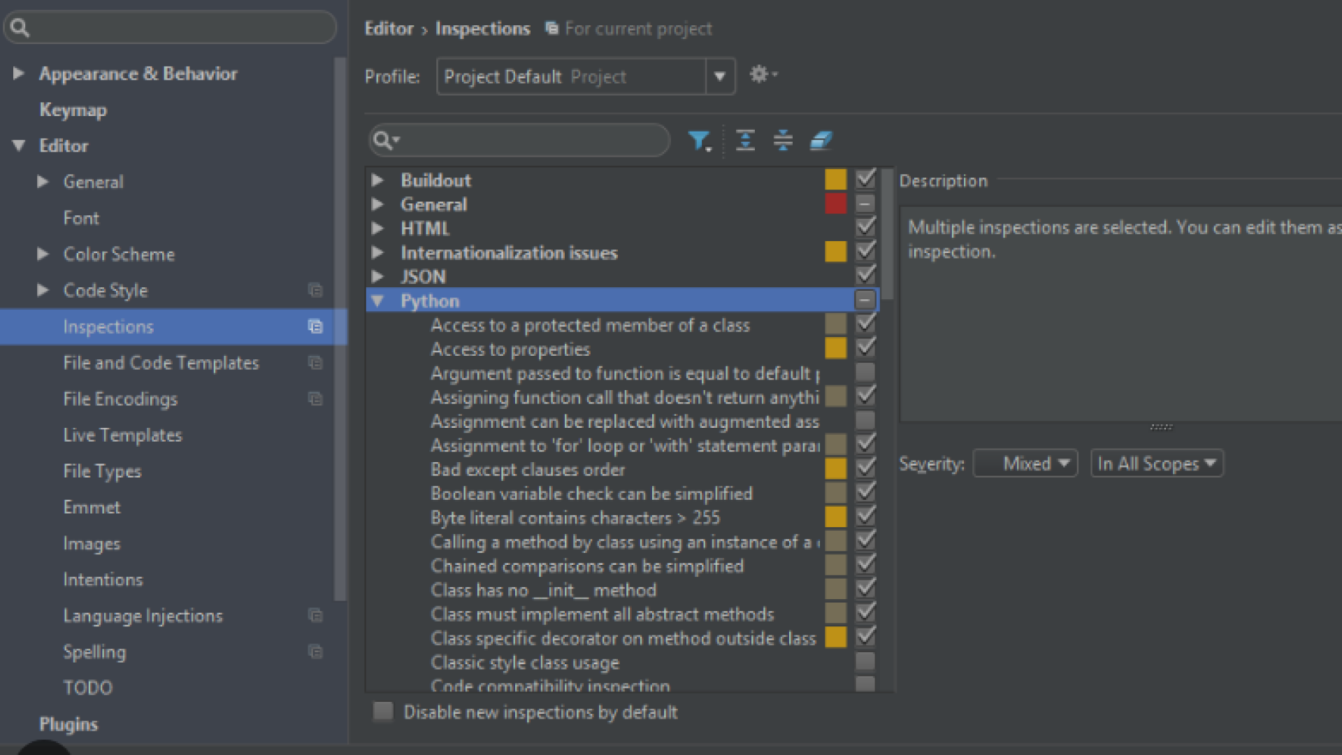Click the yellow severity swatch for Buildout
Screen dimensions: 1342x755
point(835,180)
